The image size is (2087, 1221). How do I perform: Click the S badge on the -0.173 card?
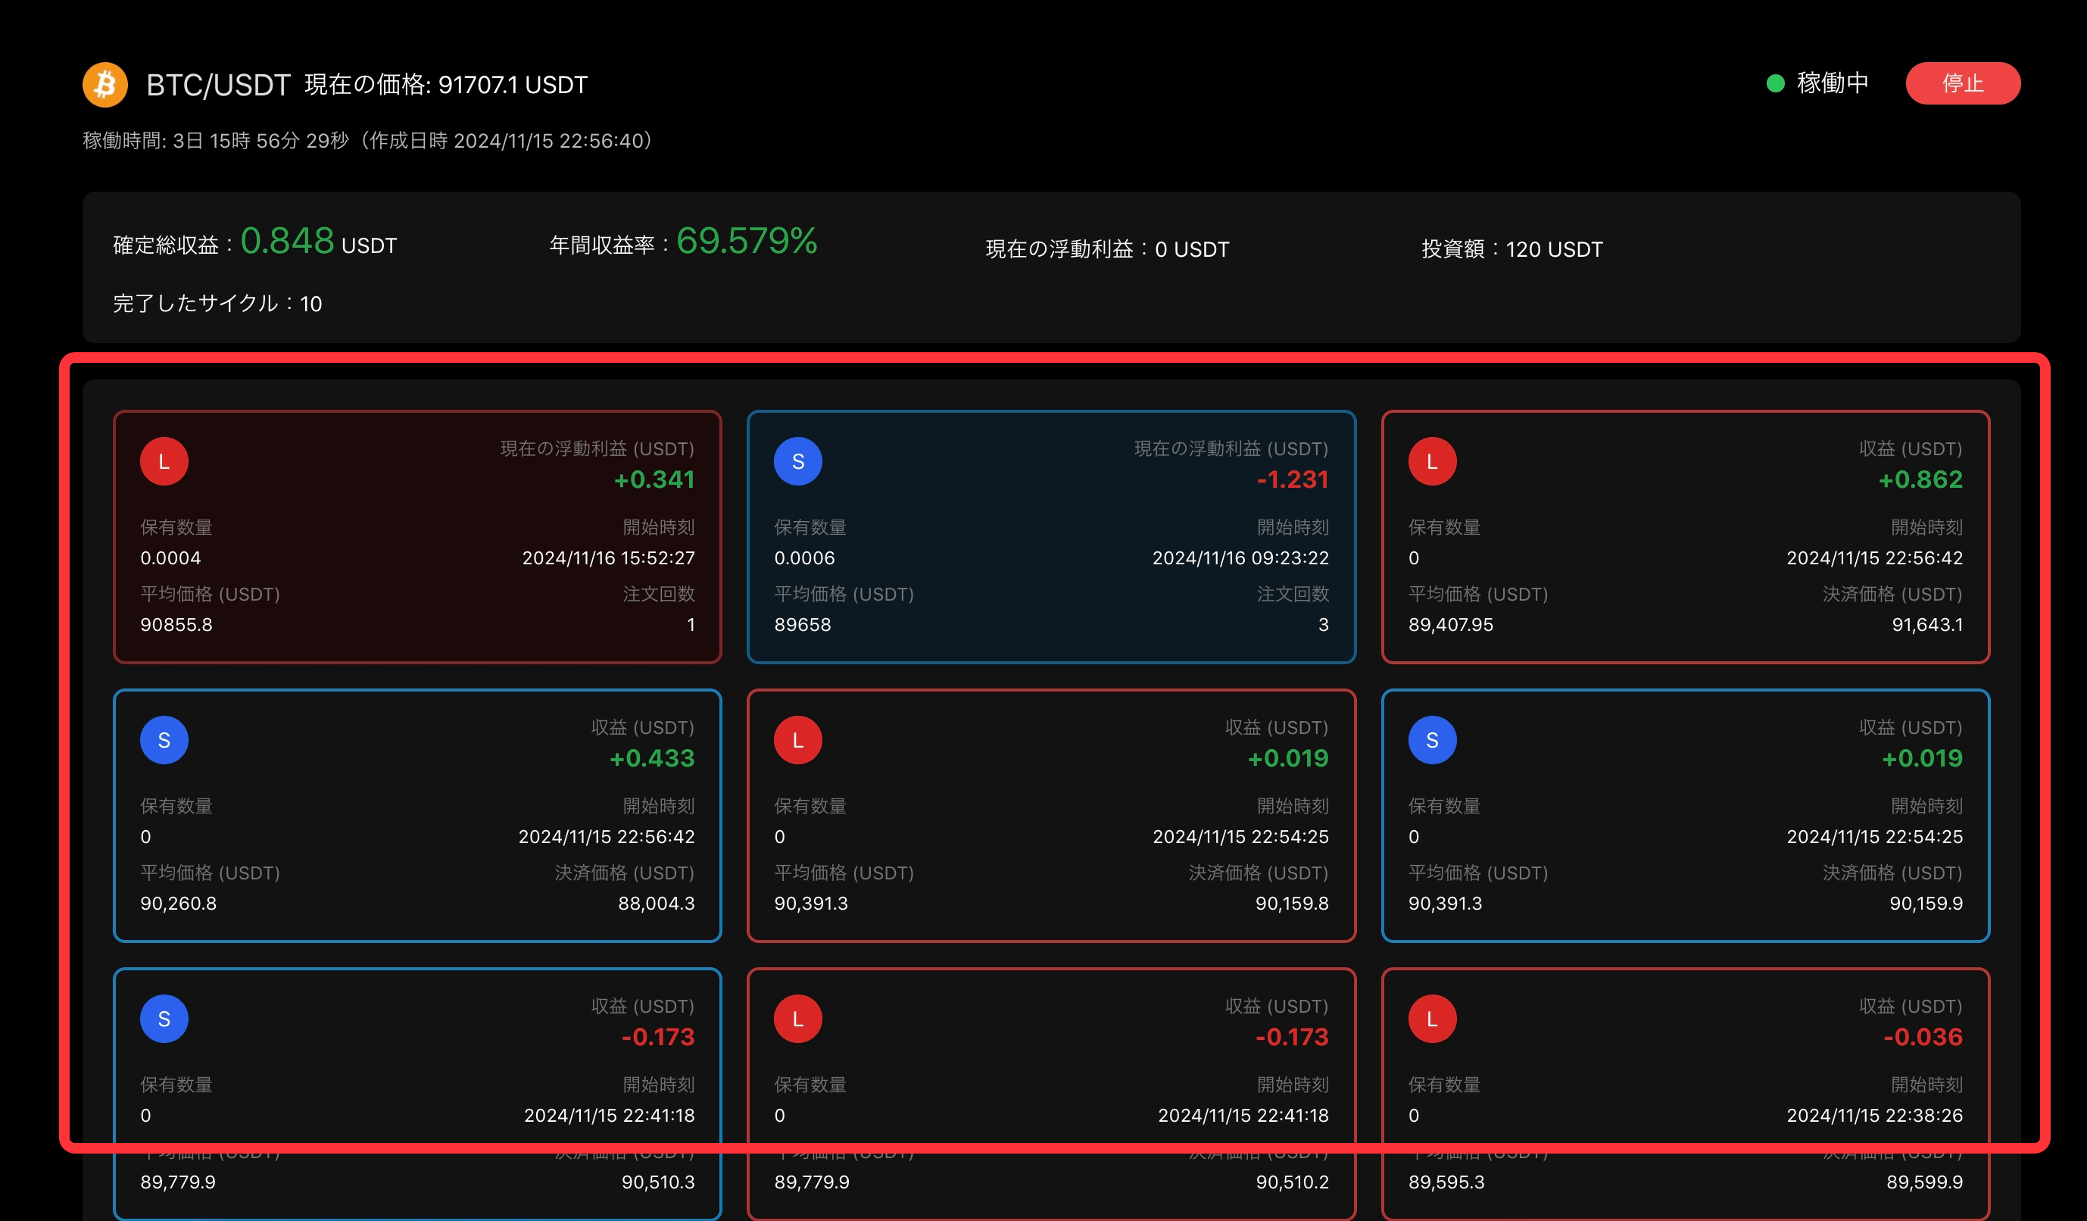point(164,1019)
